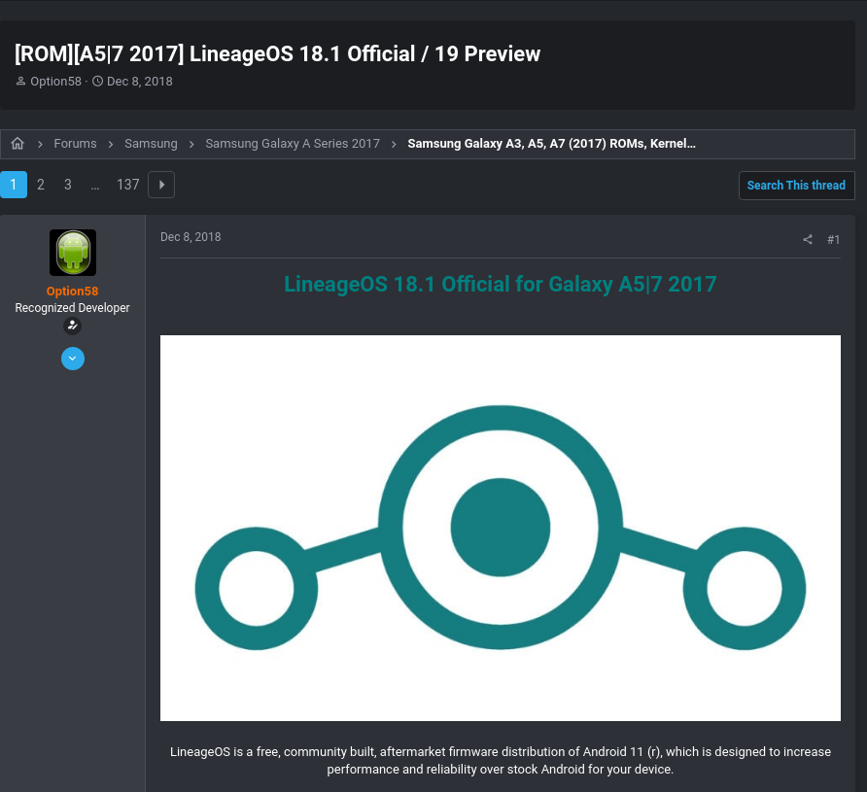Click Search This thread button
This screenshot has height=792, width=867.
click(796, 186)
